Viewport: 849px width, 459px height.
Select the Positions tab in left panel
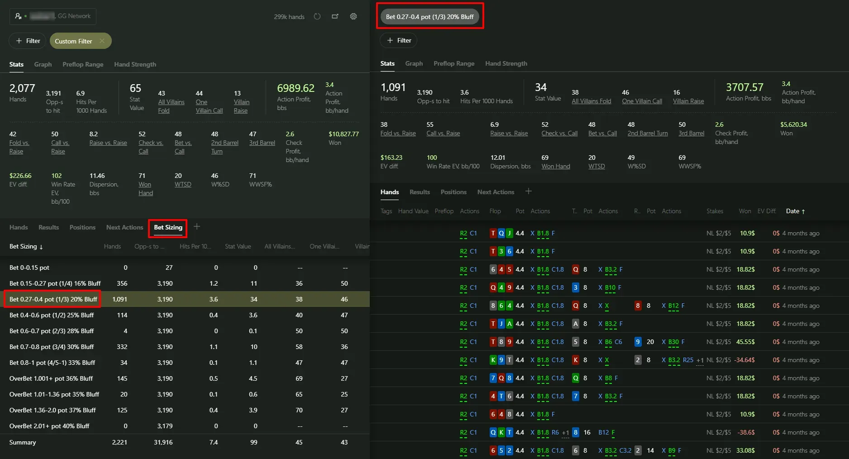click(82, 227)
